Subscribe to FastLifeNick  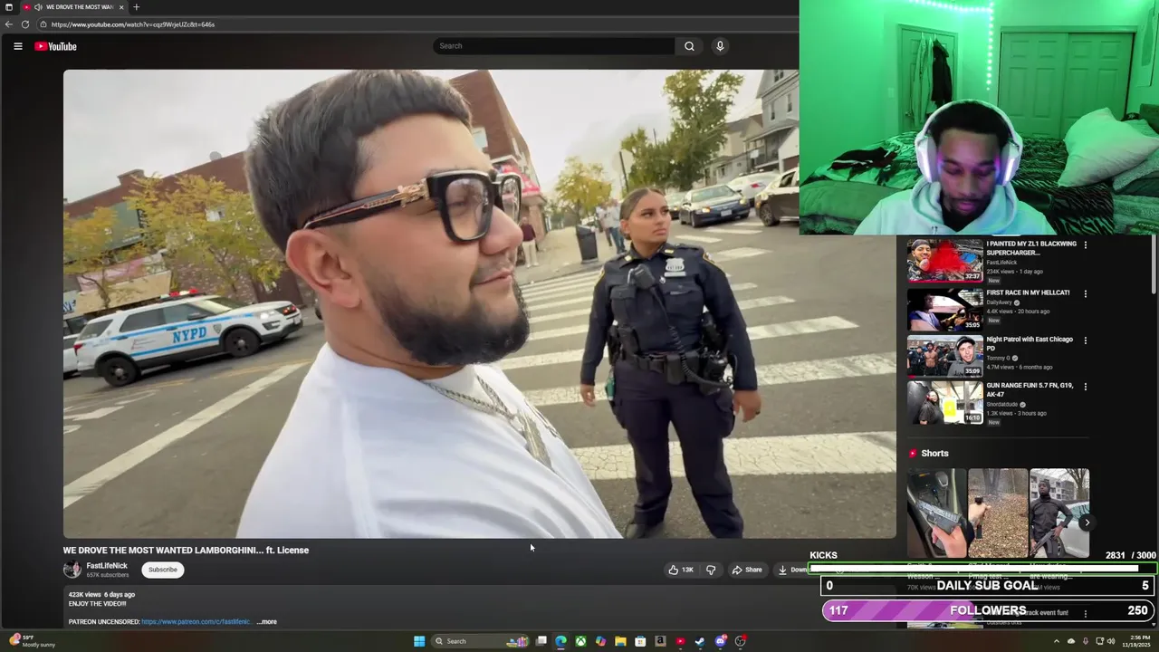tap(163, 570)
